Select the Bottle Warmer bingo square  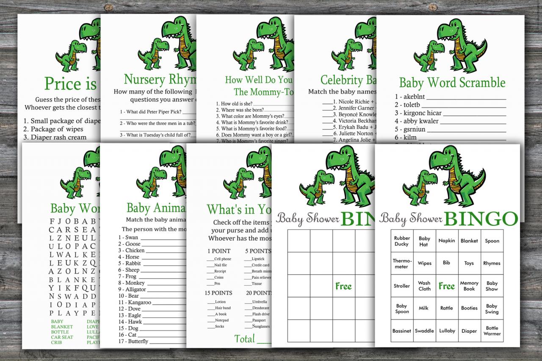pos(492,331)
